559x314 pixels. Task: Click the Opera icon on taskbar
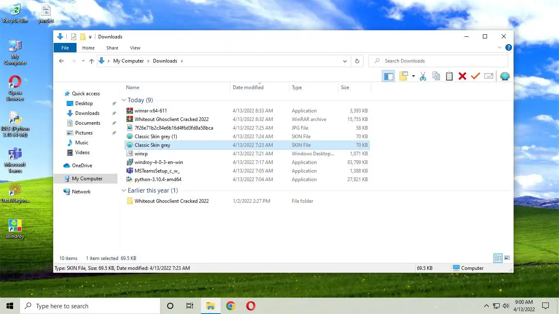(250, 306)
